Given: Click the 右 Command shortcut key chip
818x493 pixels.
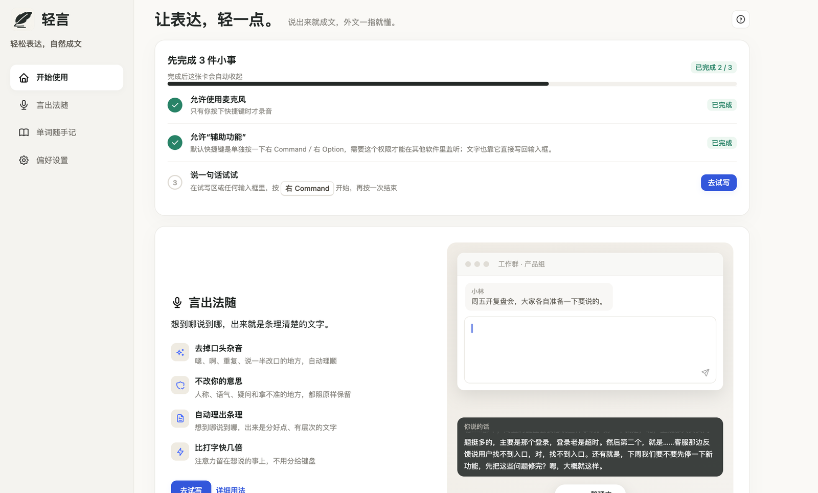Looking at the screenshot, I should (x=307, y=188).
